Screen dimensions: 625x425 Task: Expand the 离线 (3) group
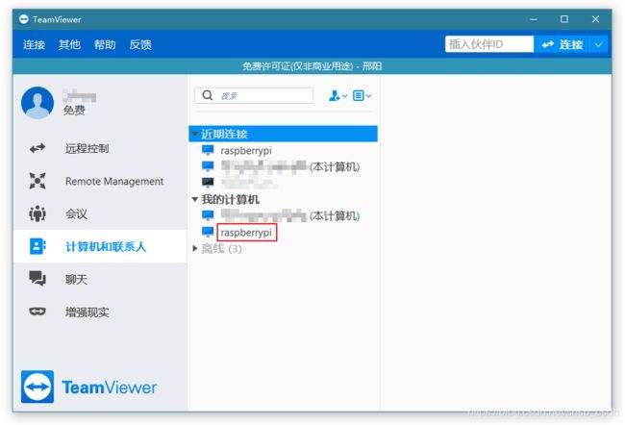[195, 248]
